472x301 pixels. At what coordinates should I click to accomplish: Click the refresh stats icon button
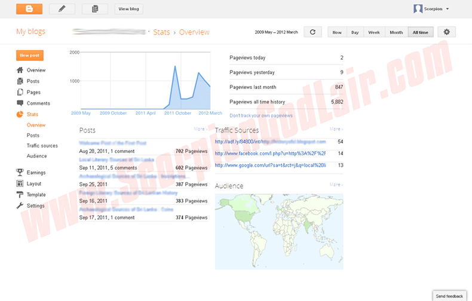[312, 32]
